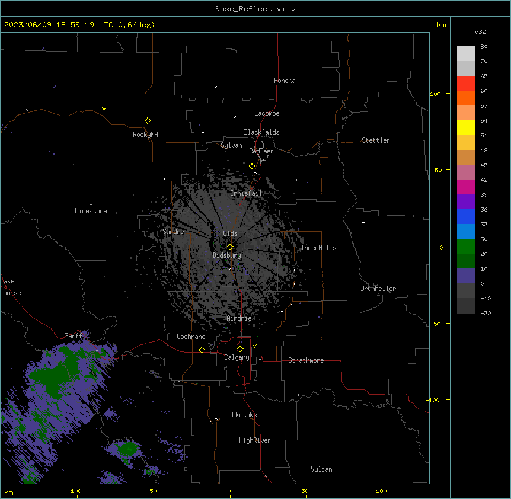This screenshot has height=499, width=511.
Task: Click the bright yellow 54–51 dBZ swatch
Action: click(466, 127)
